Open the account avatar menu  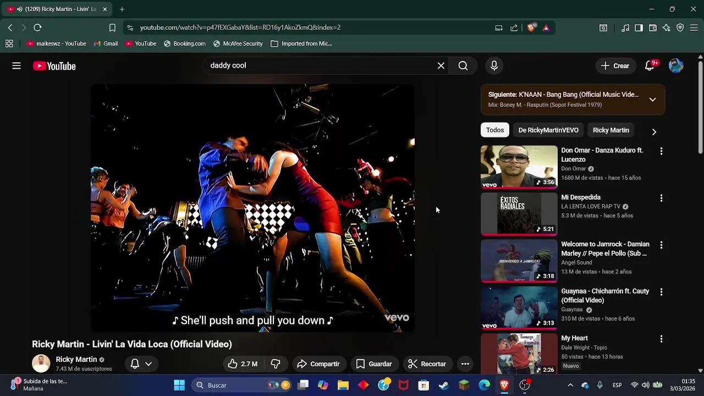(x=676, y=65)
